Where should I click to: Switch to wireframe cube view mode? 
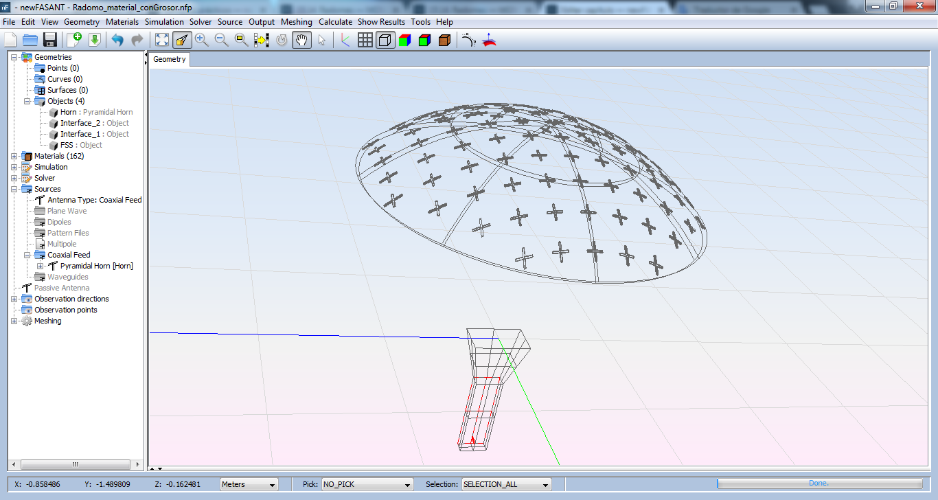[x=385, y=40]
